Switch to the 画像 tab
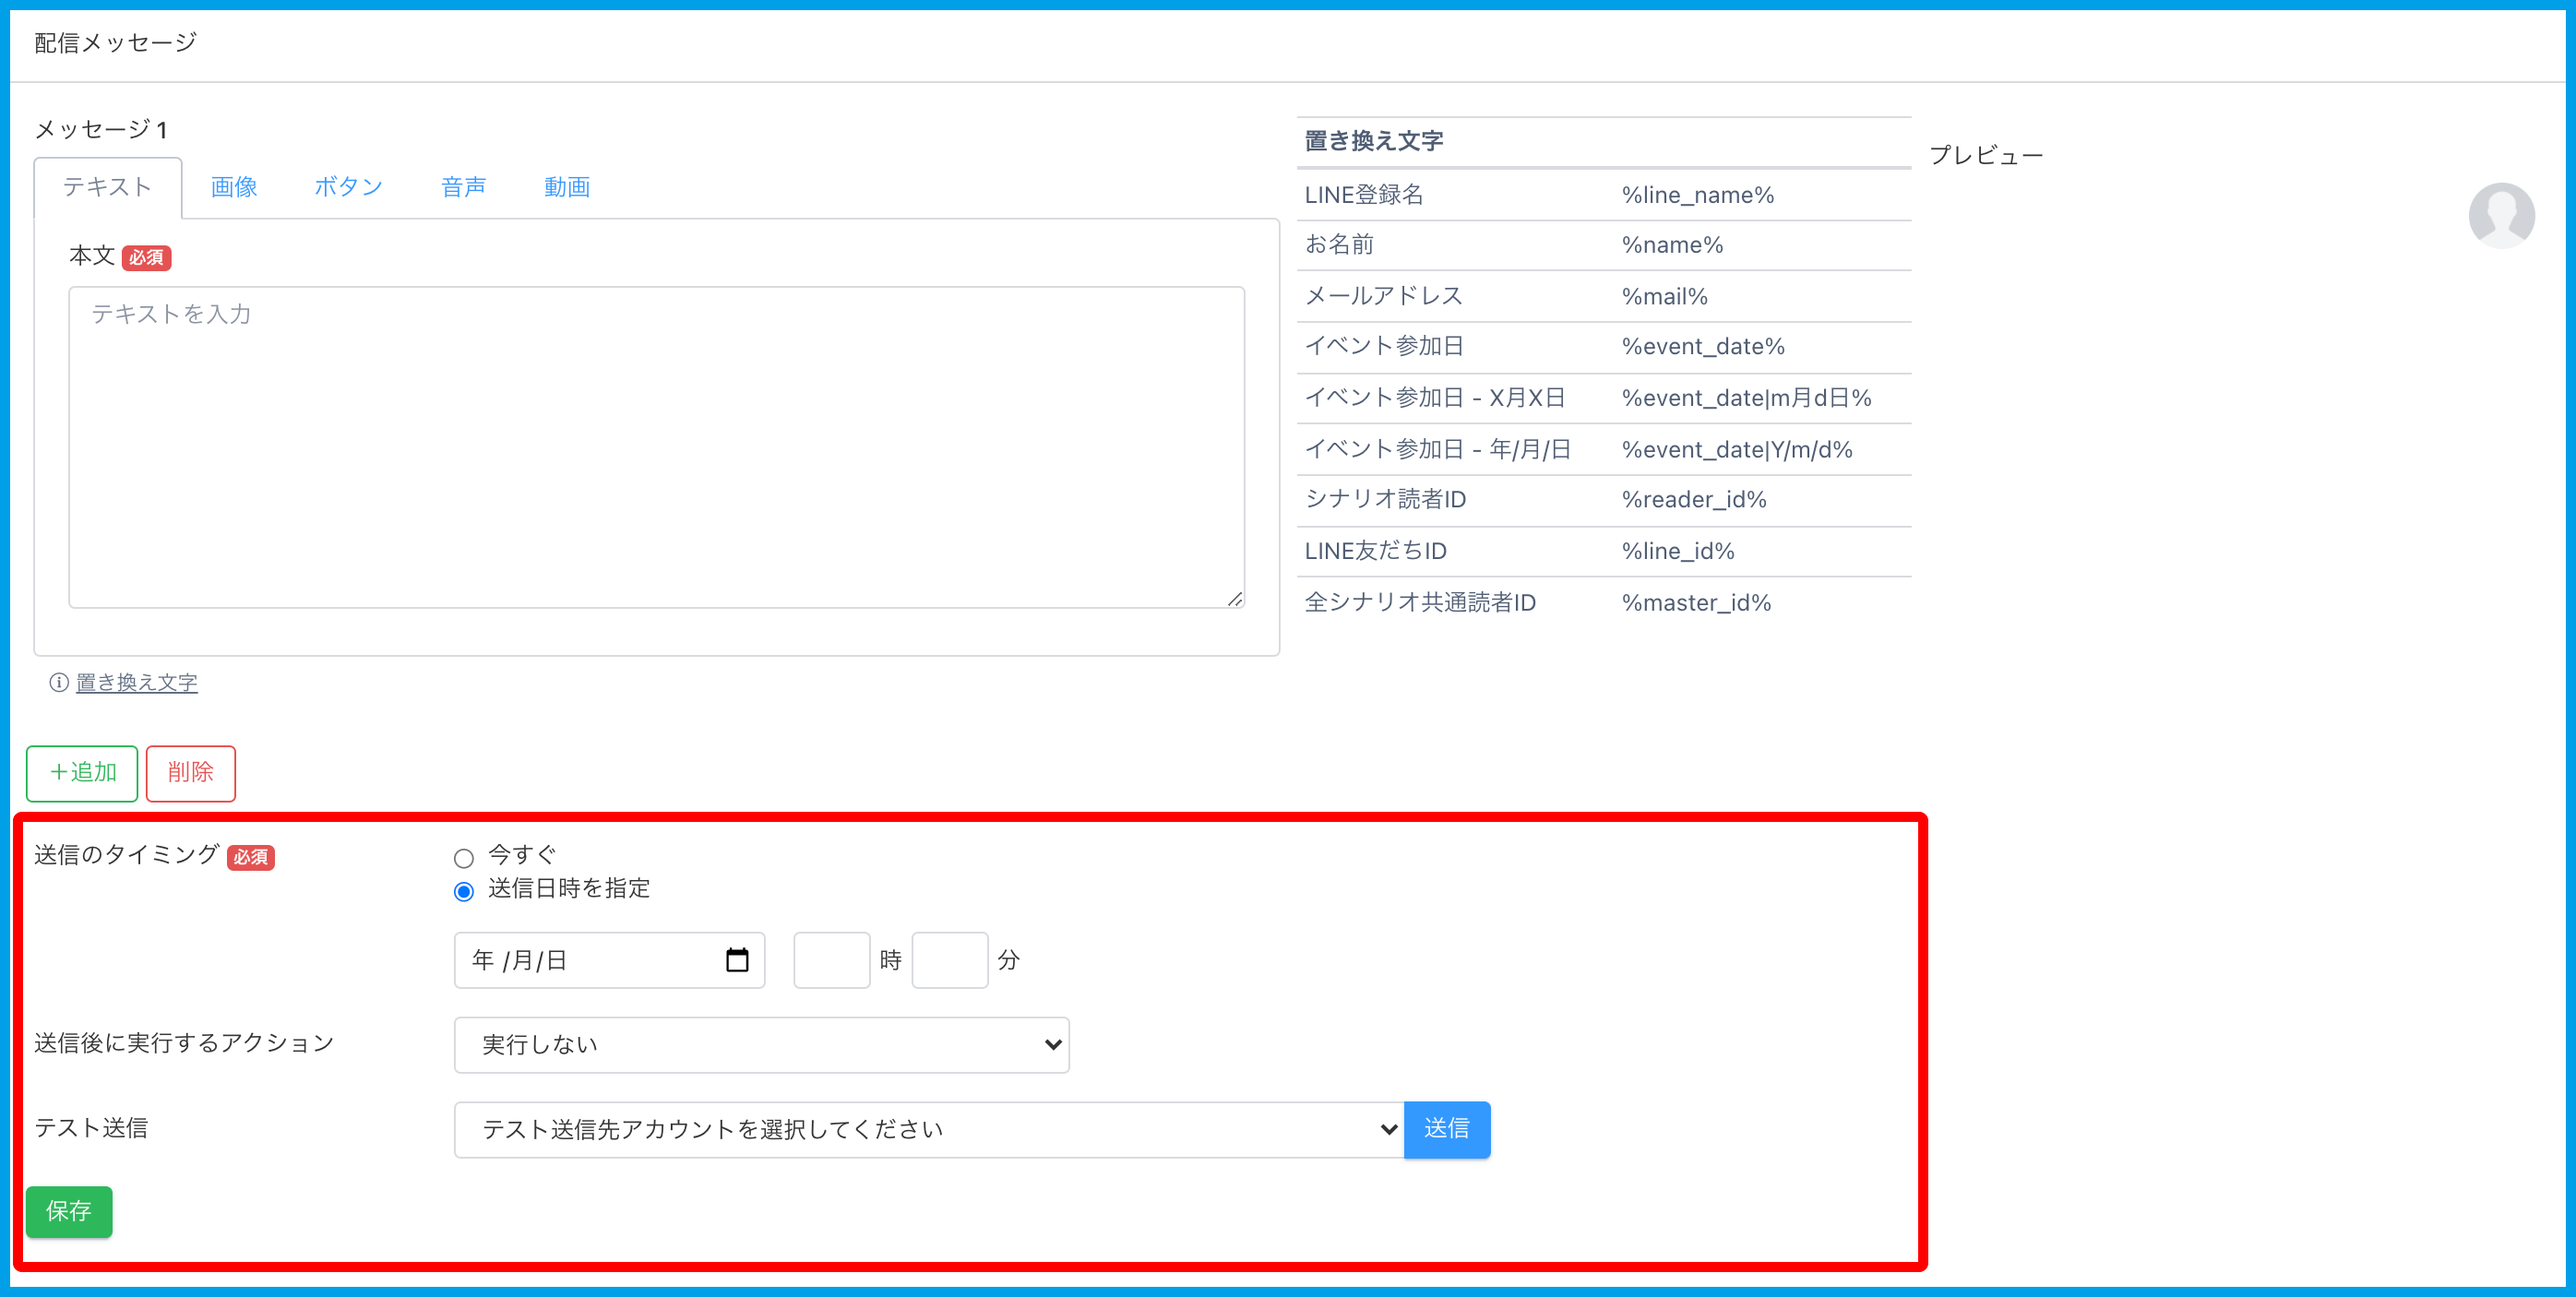 tap(234, 187)
